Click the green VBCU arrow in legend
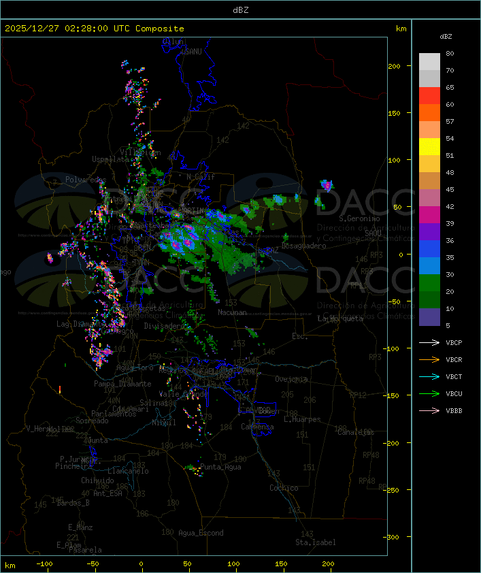 [429, 393]
